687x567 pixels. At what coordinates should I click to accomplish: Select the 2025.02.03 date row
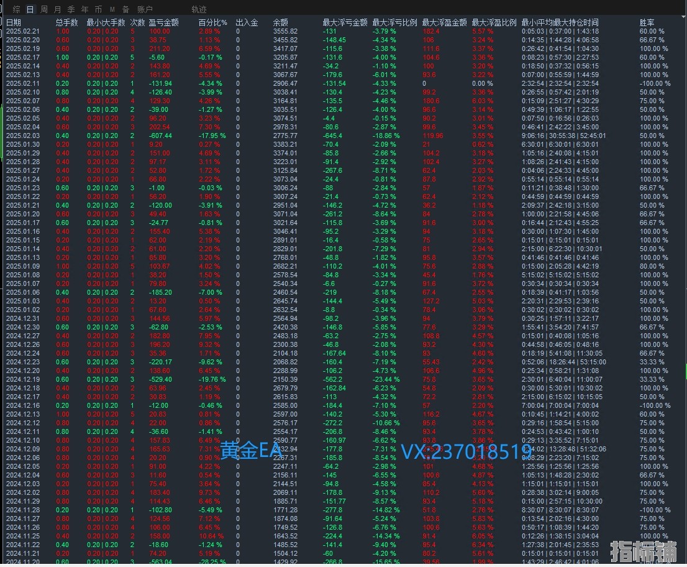(x=23, y=136)
